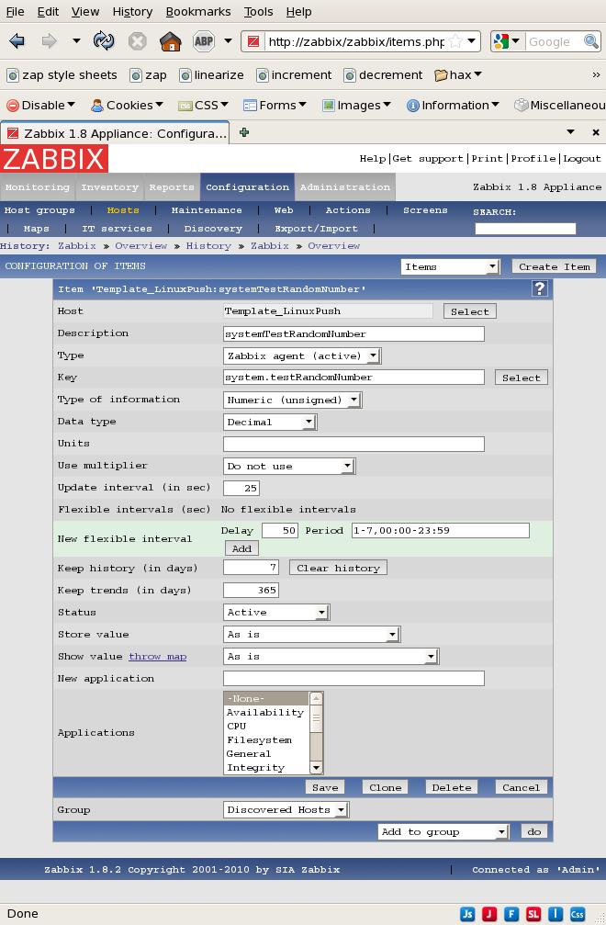Click the Home icon in toolbar
Image resolution: width=606 pixels, height=925 pixels.
171,41
